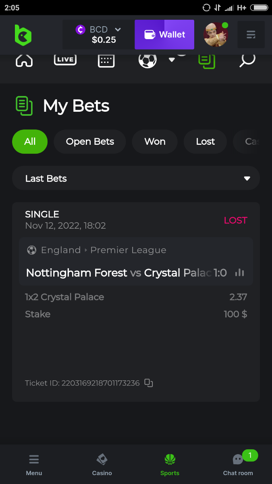
Task: View match statistics bar chart icon
Action: (240, 273)
